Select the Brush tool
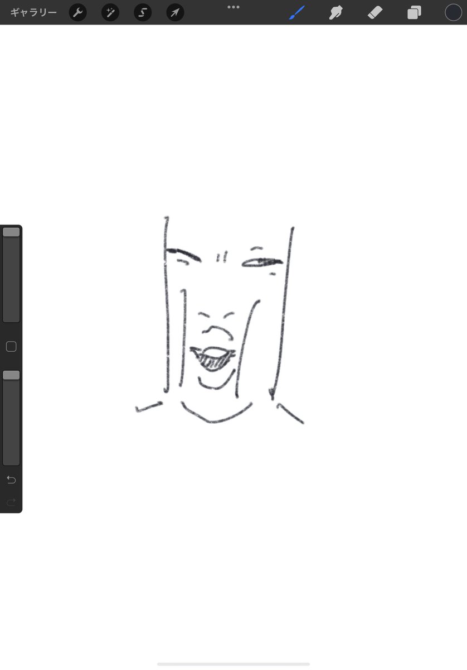The height and width of the screenshot is (670, 467). click(x=297, y=12)
